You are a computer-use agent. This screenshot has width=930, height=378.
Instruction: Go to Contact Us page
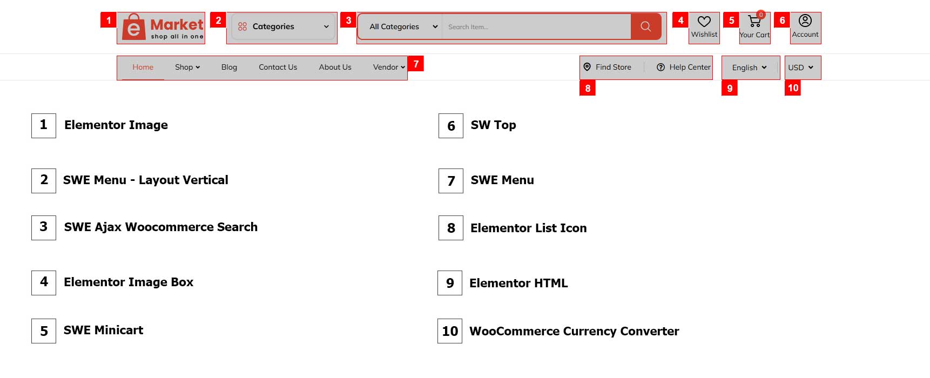(278, 67)
